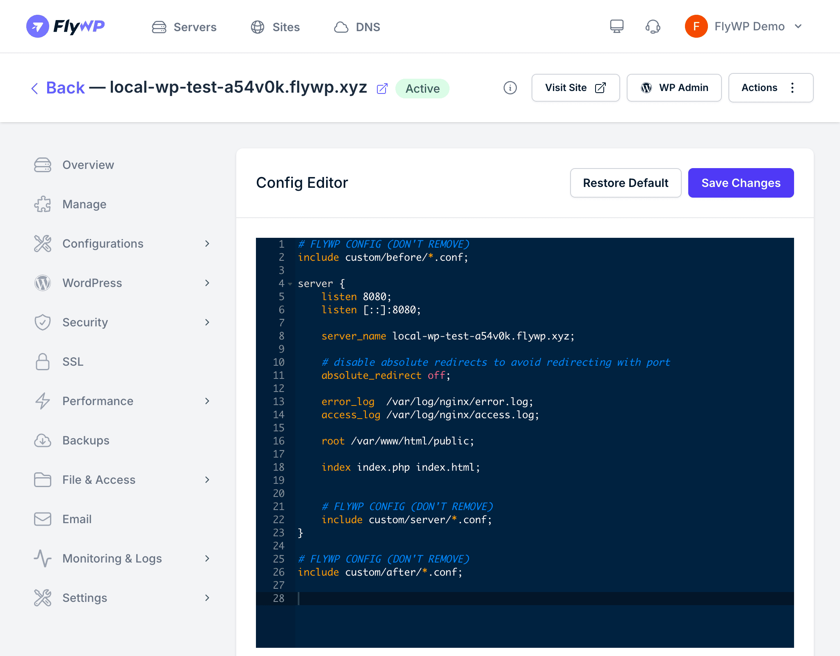Screen dimensions: 840x656
Task: Click the Config Editor heading
Action: (x=302, y=183)
